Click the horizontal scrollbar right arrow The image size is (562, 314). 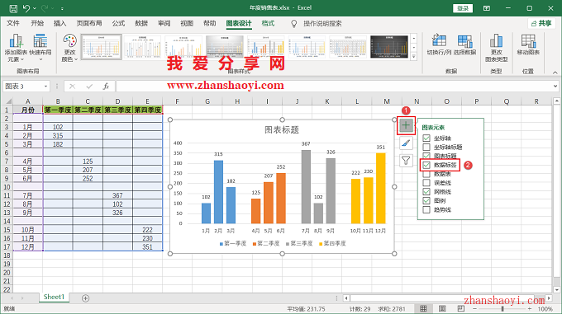[549, 298]
